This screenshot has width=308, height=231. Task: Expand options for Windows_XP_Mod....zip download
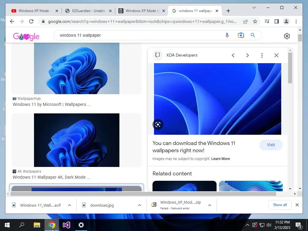210,205
